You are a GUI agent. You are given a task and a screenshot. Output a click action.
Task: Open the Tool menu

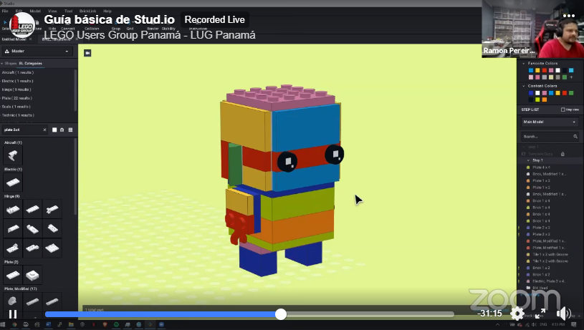pos(68,11)
